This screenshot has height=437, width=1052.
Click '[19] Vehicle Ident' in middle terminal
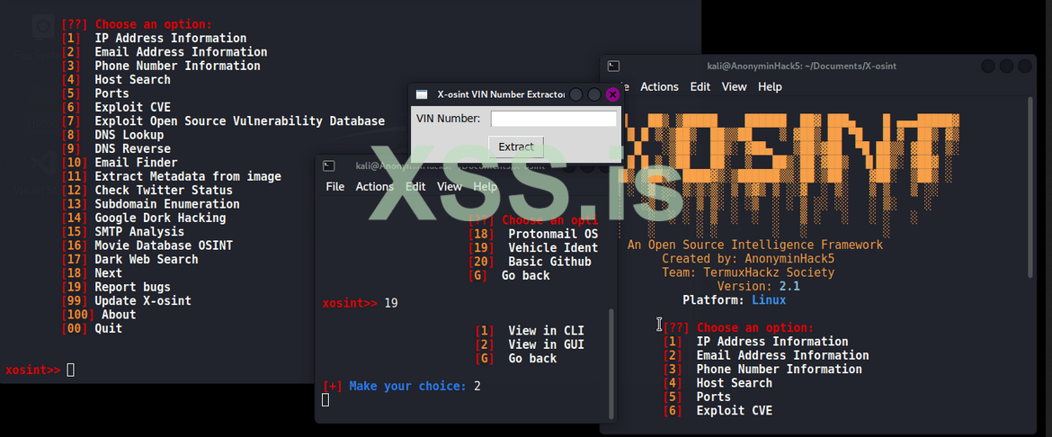pyautogui.click(x=533, y=247)
